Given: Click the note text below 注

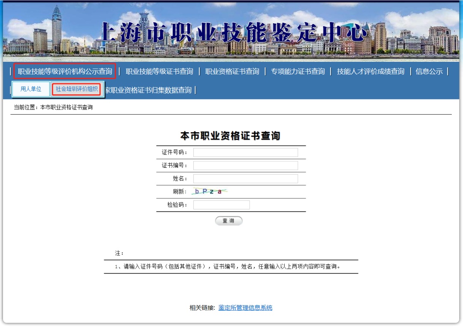Looking at the screenshot, I should click(x=227, y=266).
